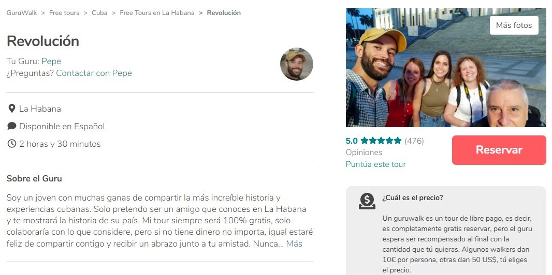The width and height of the screenshot is (552, 275).
Task: Open Pepe's guru profile link
Action: point(51,62)
